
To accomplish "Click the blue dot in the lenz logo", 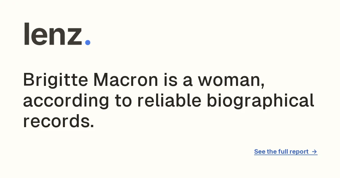I will coord(88,42).
